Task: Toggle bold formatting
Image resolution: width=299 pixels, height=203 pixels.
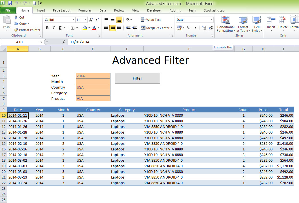Action: tap(47, 28)
